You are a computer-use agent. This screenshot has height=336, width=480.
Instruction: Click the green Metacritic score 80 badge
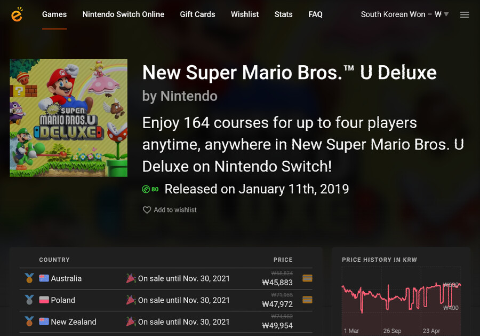point(150,189)
